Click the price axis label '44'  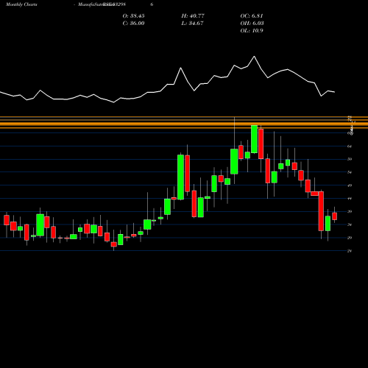pyautogui.click(x=350, y=199)
